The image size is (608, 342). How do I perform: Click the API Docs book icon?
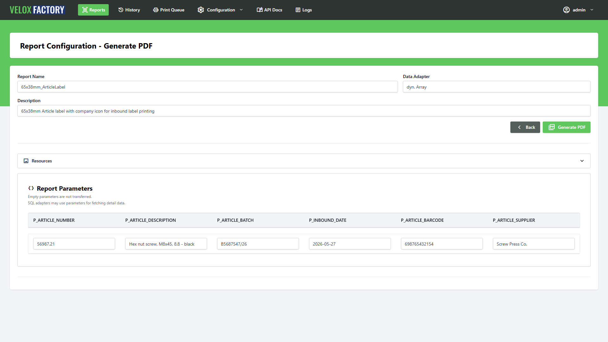coord(260,10)
